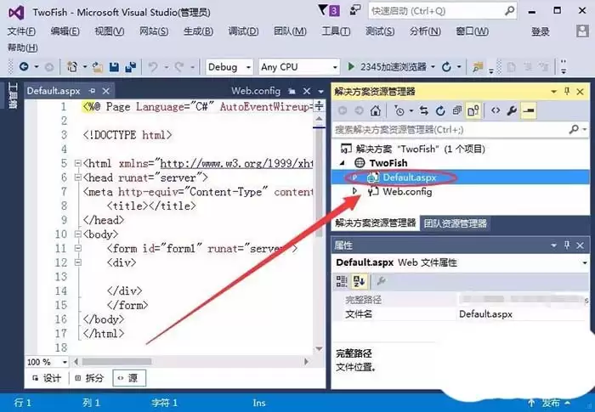Collapse the TwoFish project node
Screen dimensions: 595x412
[343, 163]
